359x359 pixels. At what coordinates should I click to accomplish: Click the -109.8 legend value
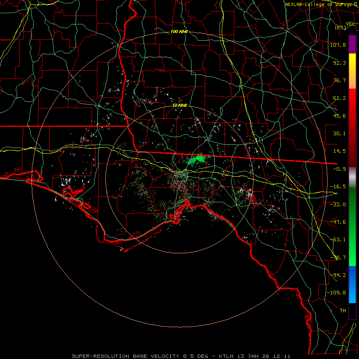[336, 293]
